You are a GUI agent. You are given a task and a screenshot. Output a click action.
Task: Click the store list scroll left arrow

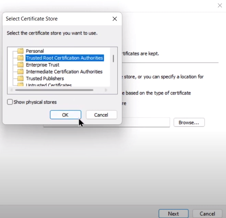coord(11,90)
